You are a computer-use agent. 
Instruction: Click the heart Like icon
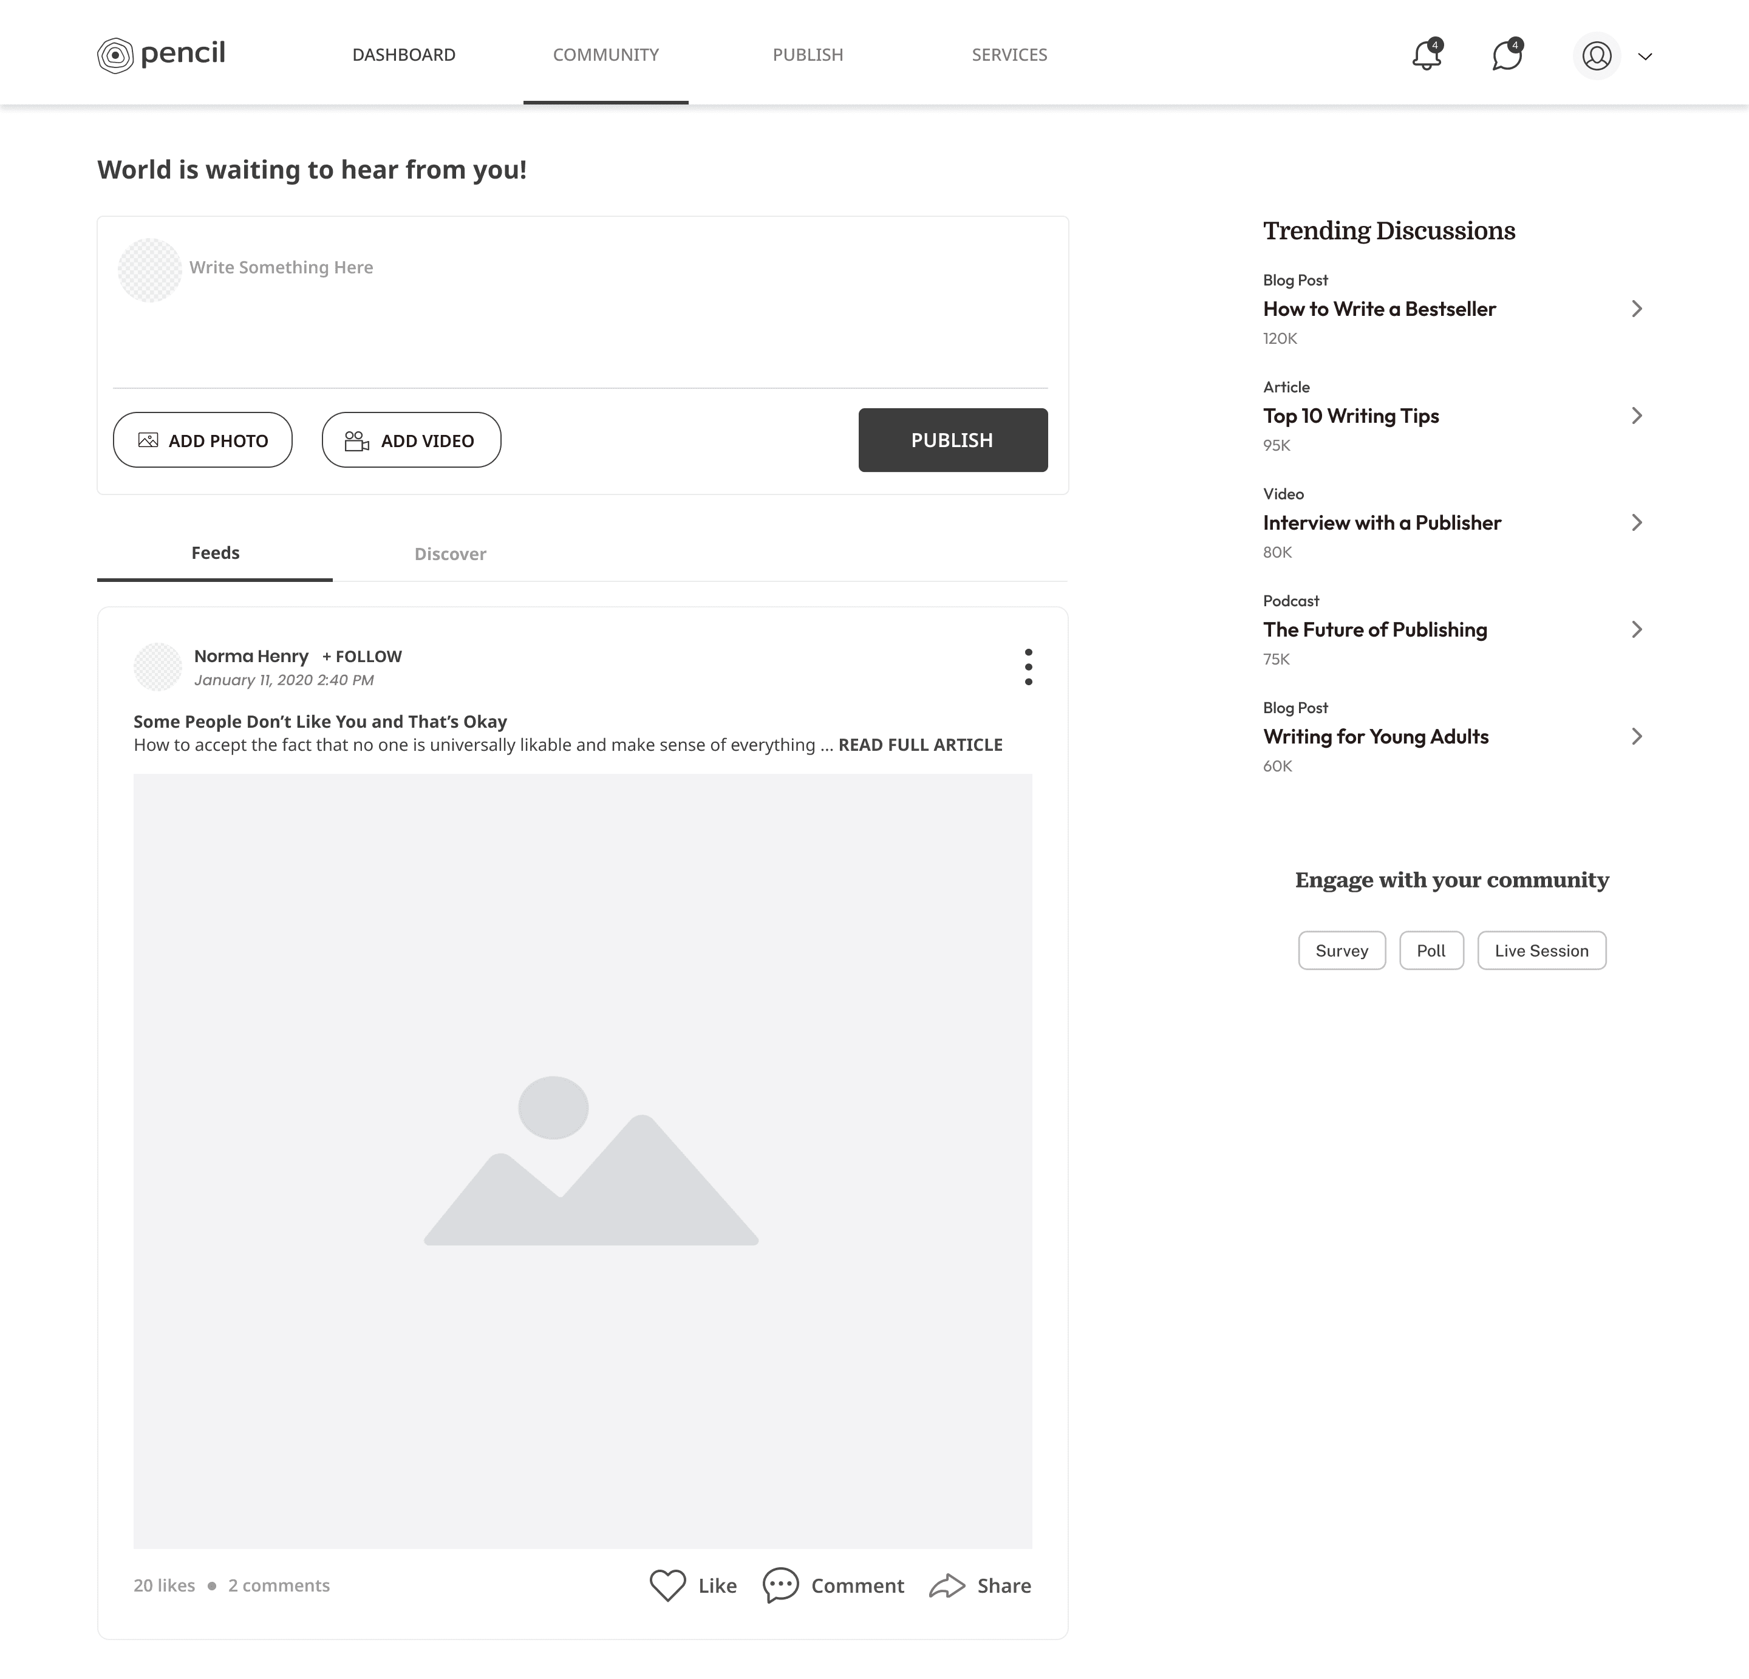(x=667, y=1585)
